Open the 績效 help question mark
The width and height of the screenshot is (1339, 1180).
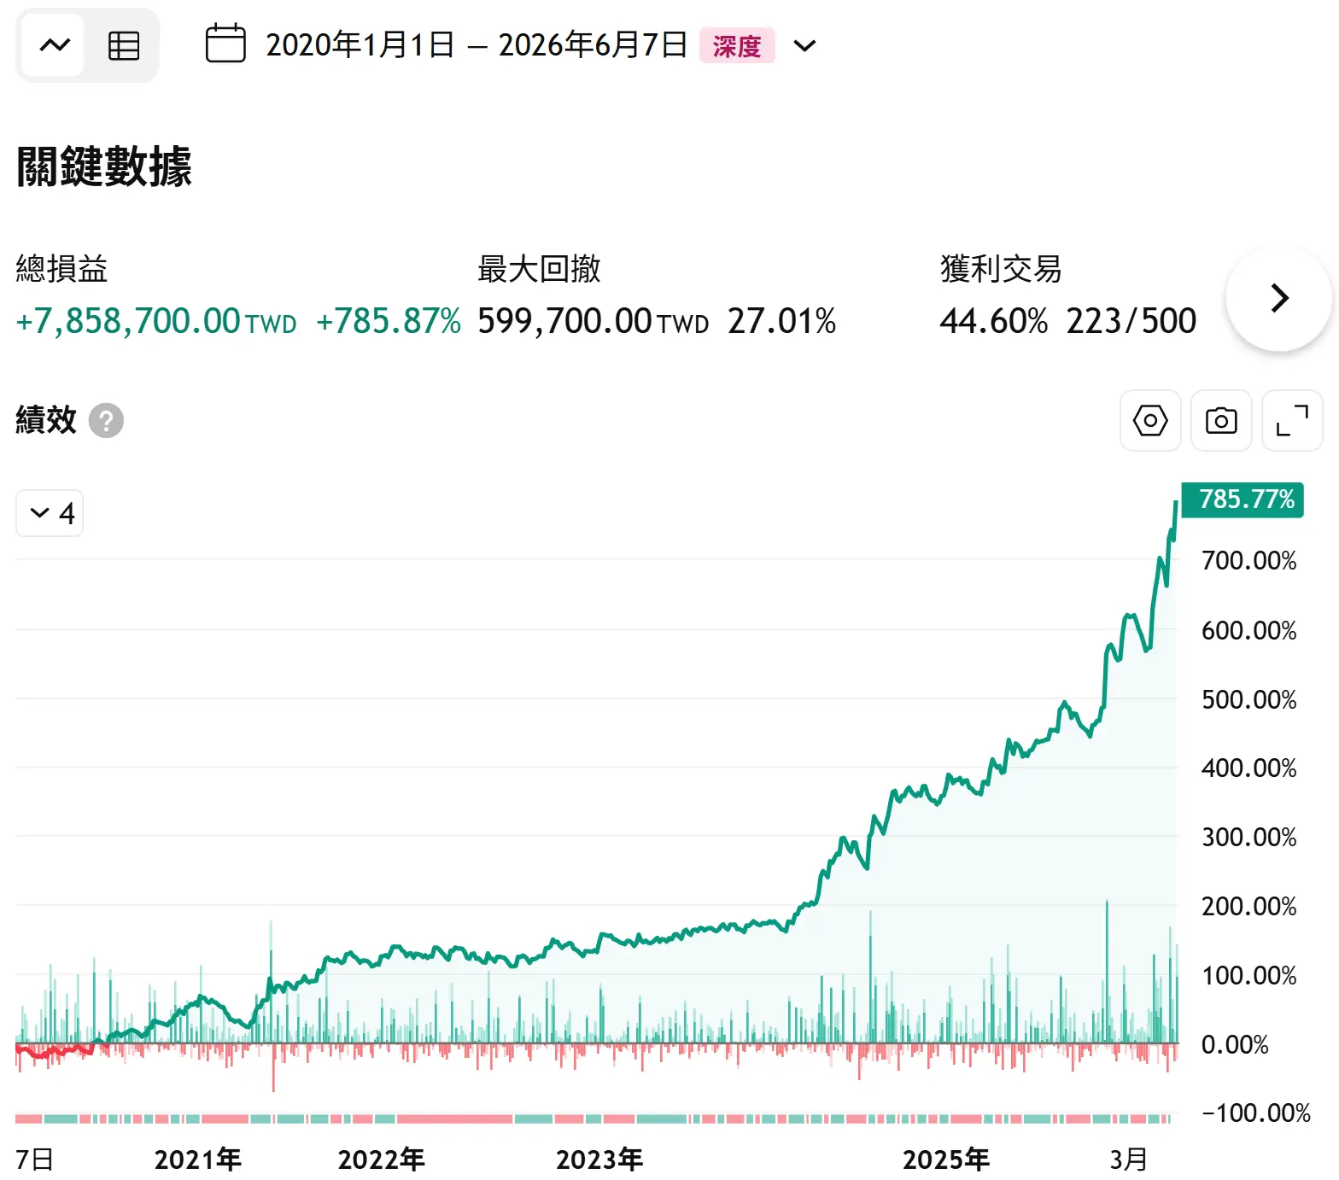[107, 420]
